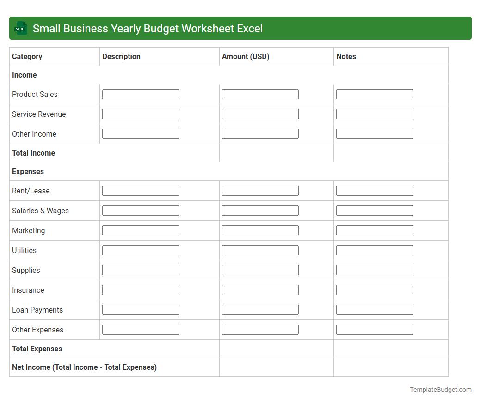481x403 pixels.
Task: Select the Rent/Lease amount field
Action: [260, 190]
